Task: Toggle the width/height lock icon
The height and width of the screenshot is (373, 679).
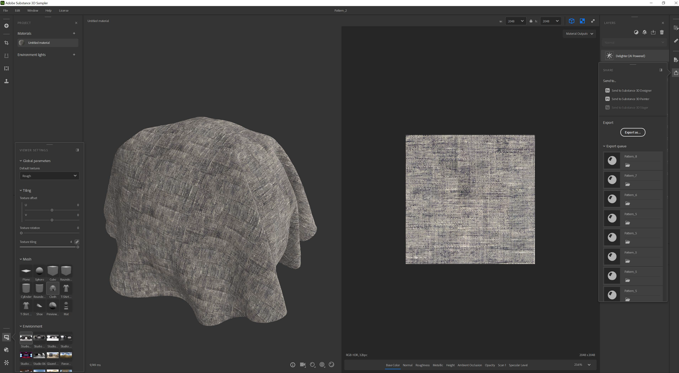Action: [x=531, y=21]
